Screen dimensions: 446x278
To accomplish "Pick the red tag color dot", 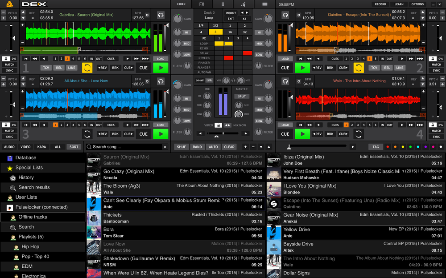I will (x=387, y=147).
